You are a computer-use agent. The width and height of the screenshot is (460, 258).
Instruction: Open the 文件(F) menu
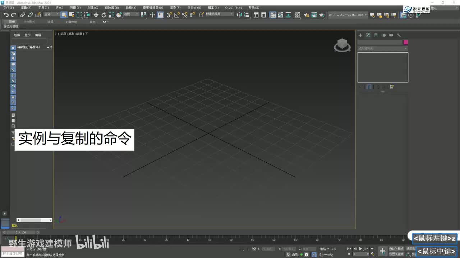point(9,8)
